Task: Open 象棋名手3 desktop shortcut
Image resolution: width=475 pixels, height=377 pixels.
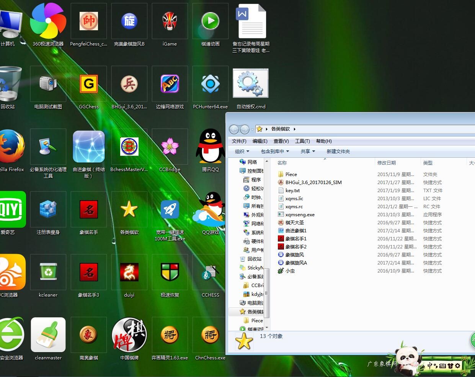Action: (89, 276)
